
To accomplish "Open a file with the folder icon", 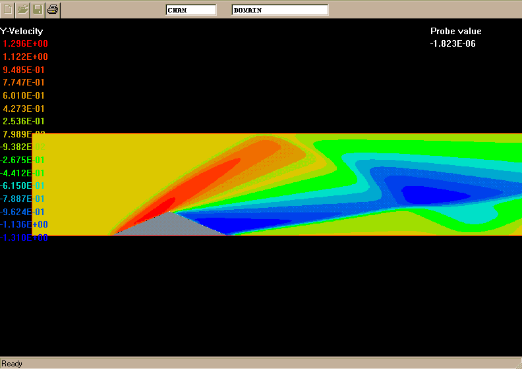I will 22,9.
